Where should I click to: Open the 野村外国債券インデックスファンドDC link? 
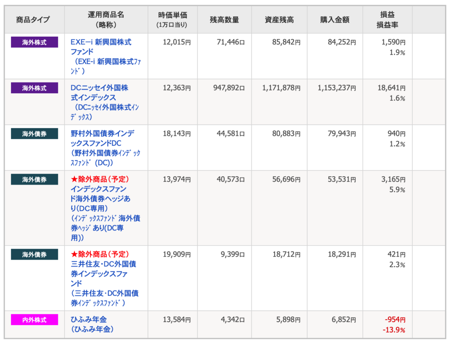[105, 148]
